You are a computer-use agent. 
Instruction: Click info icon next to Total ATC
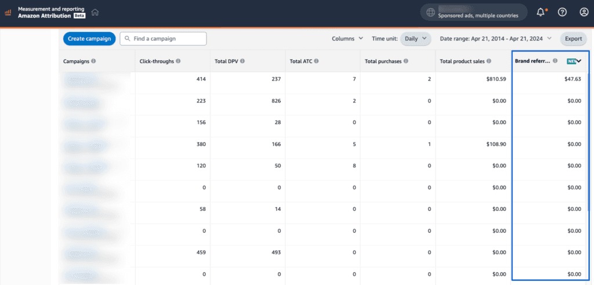[x=317, y=61]
